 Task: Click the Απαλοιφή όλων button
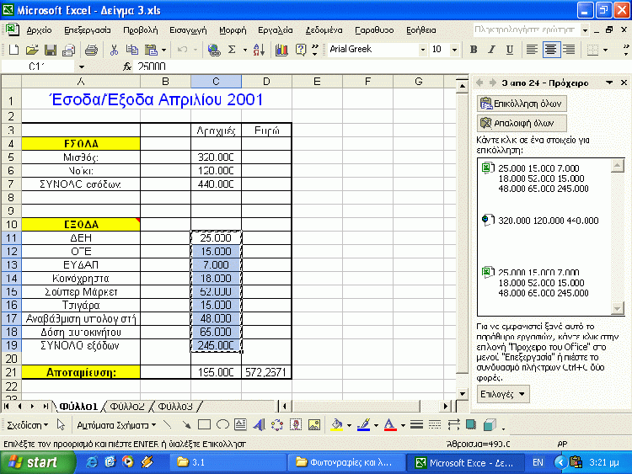(x=522, y=123)
